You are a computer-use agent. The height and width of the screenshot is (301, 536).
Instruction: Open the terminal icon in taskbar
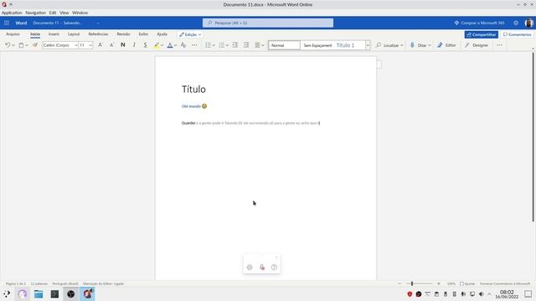tap(54, 293)
